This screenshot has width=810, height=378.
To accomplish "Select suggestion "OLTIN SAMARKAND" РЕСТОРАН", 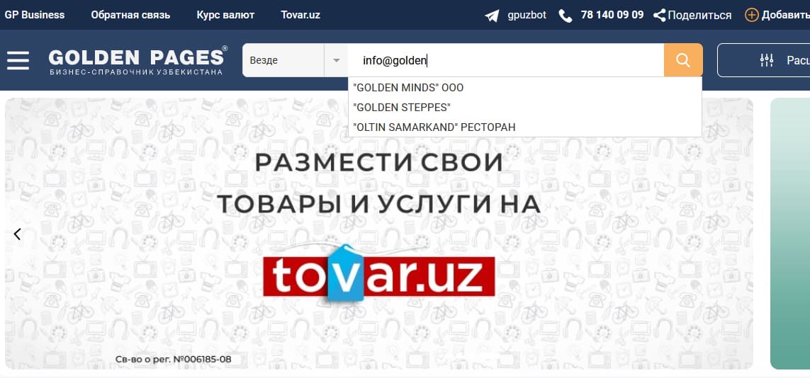I will pos(525,127).
